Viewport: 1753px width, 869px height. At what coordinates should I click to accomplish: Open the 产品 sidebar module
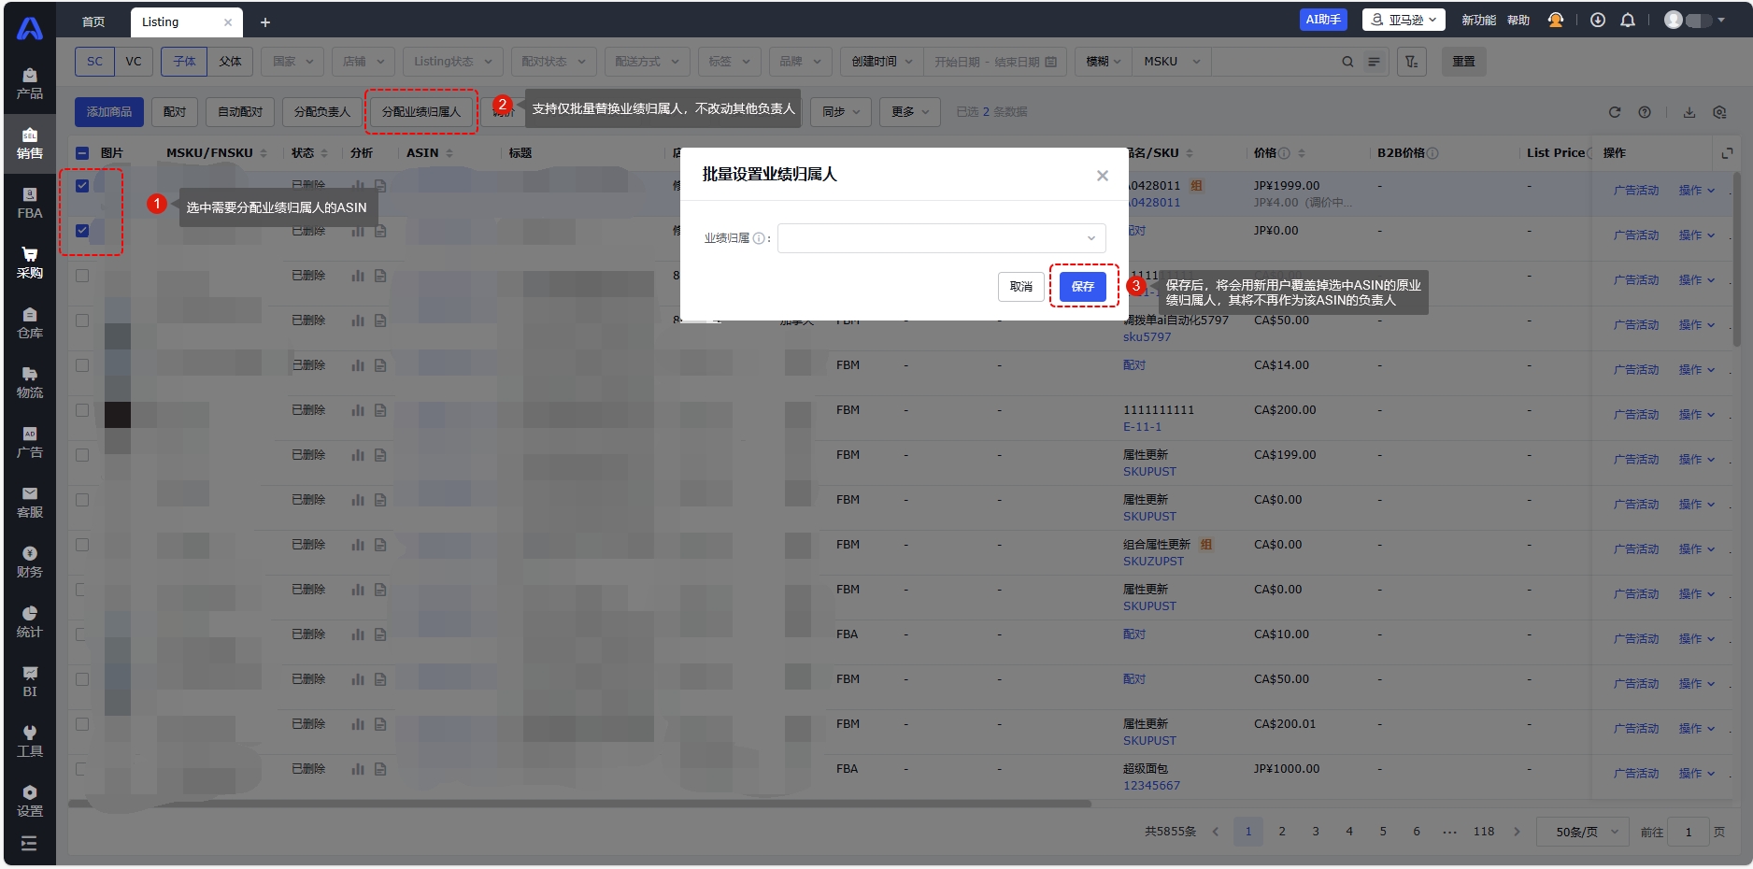[x=30, y=84]
